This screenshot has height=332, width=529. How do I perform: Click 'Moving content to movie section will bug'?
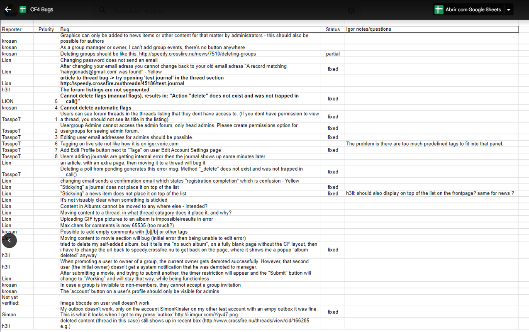tap(190, 238)
